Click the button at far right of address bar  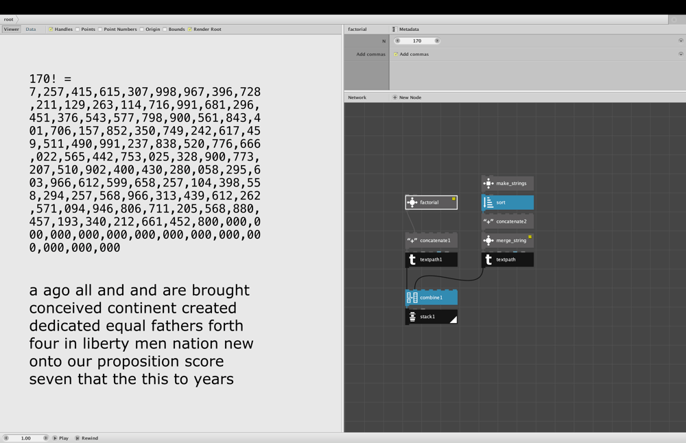674,20
